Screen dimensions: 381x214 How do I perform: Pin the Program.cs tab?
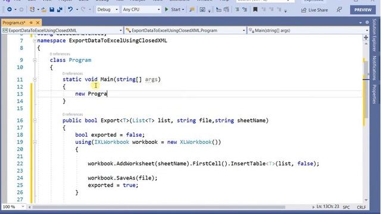coord(31,23)
